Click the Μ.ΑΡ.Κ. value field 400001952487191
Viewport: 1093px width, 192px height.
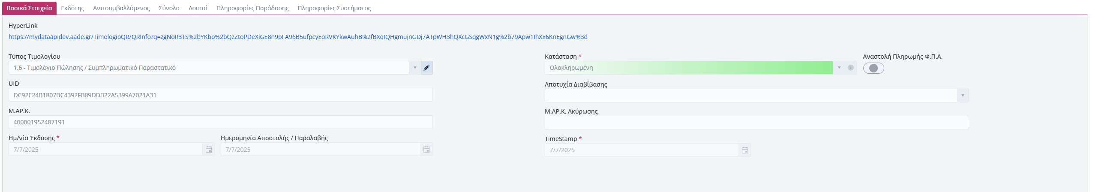[x=220, y=122]
